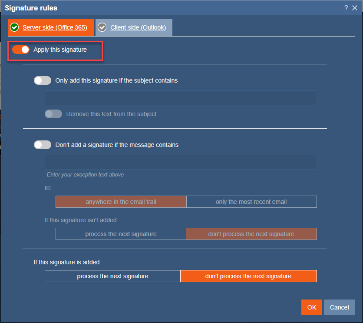This screenshot has height=323, width=363.
Task: Switch to Server-side (Office 365) tab
Action: pyautogui.click(x=54, y=27)
